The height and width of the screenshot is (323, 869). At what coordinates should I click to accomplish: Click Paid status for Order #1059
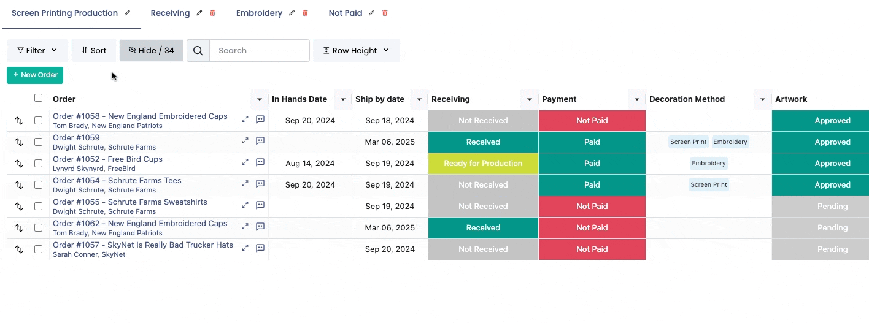tap(592, 142)
